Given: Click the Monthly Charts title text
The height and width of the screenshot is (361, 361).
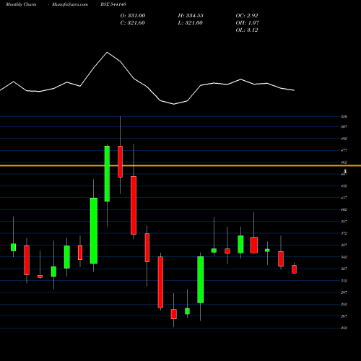Looking at the screenshot, I should 21,4.
